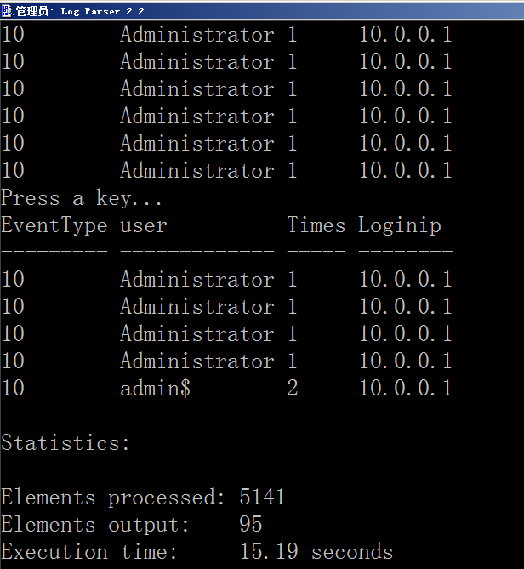Screen dimensions: 524x569
Task: Click the Administrator row just above admin$
Action: click(x=226, y=361)
